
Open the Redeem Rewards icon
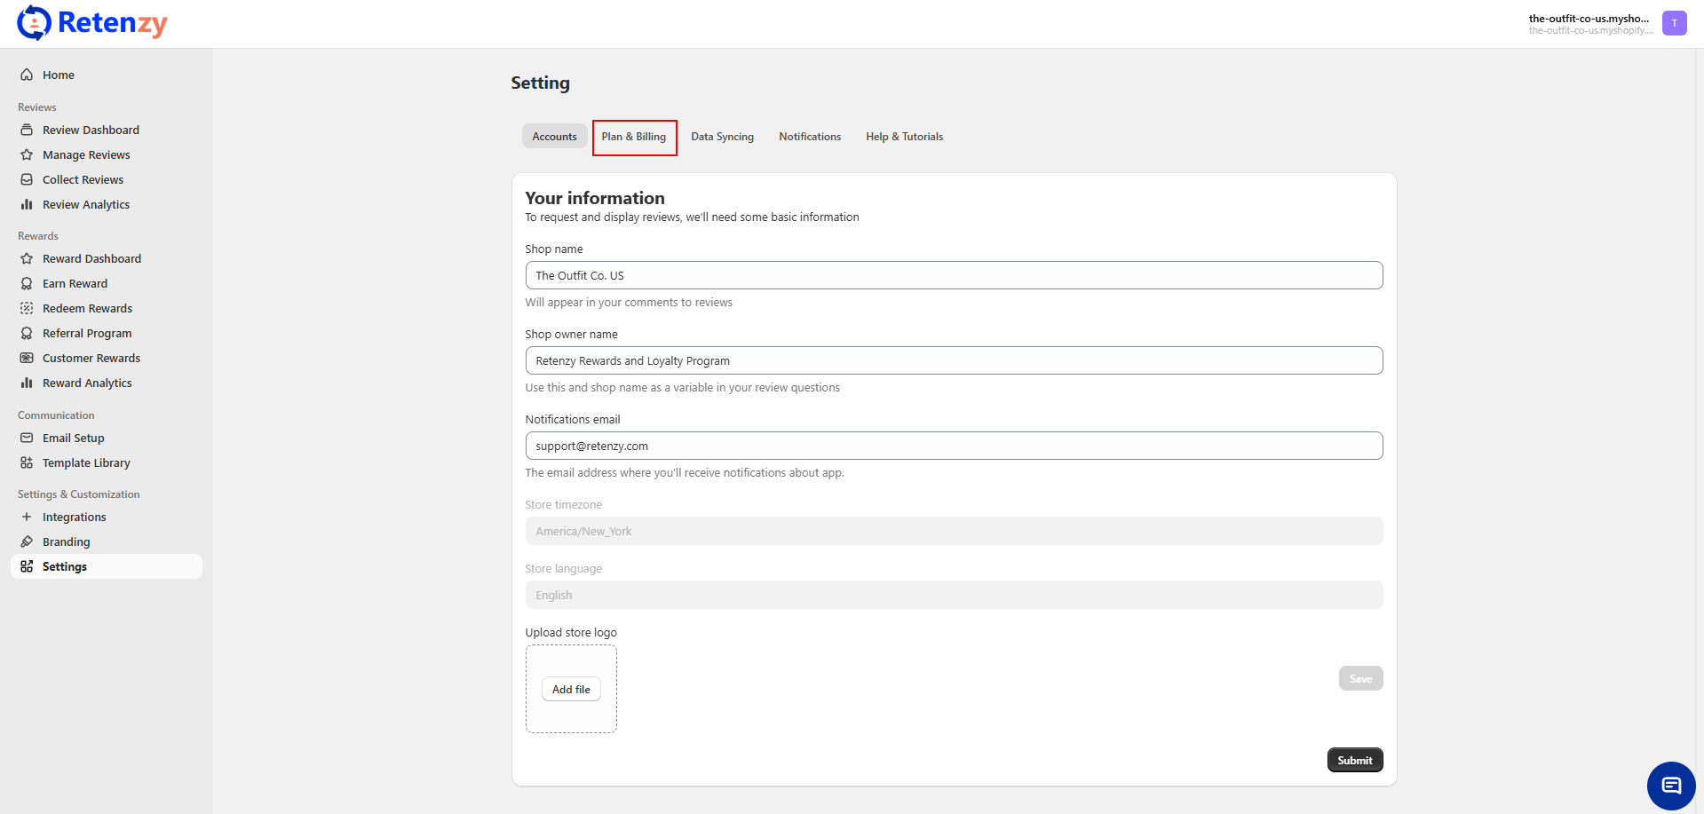[27, 309]
